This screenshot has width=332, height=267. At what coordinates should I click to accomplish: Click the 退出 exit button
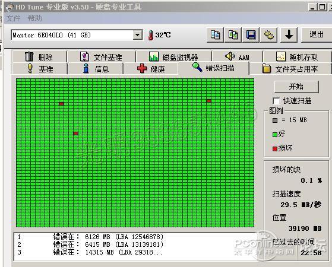point(317,34)
